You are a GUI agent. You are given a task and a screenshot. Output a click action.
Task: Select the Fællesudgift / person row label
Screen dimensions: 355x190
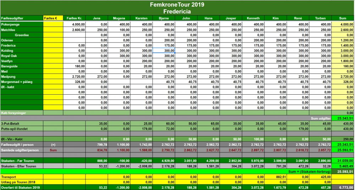point(22,144)
